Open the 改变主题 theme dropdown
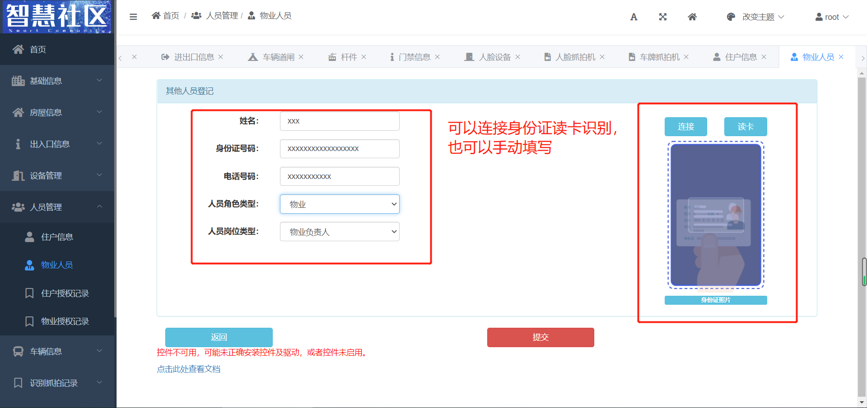Viewport: 867px width, 408px height. click(755, 17)
